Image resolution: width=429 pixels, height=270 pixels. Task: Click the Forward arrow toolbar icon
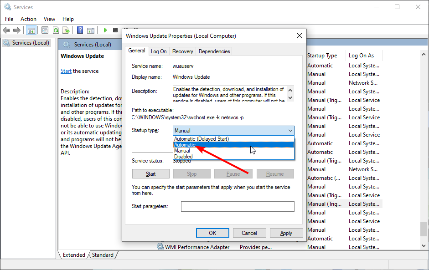point(17,30)
